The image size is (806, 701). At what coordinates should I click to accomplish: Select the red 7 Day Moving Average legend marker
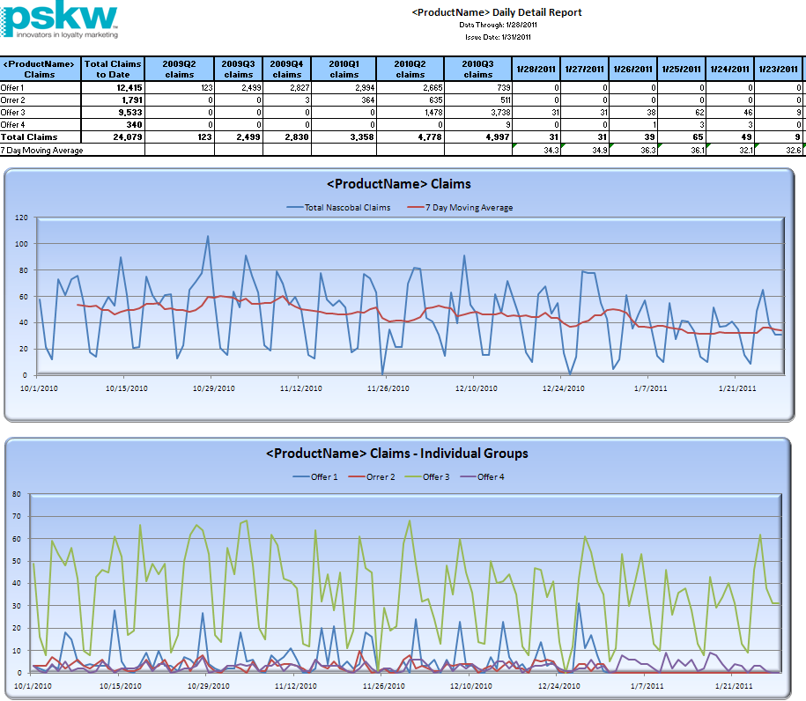pos(417,208)
